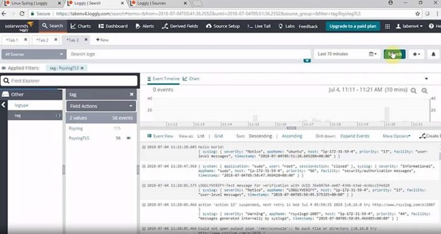The height and width of the screenshot is (234, 441).
Task: Click Upgrade to a paid plan button
Action: pyautogui.click(x=353, y=26)
